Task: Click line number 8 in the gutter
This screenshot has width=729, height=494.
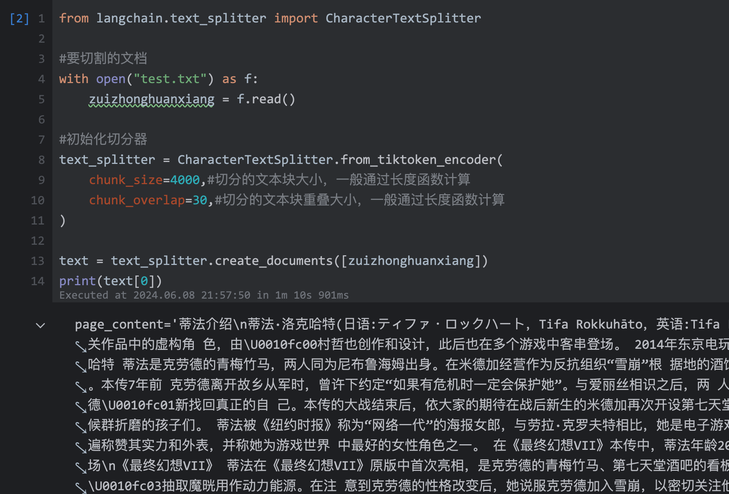Action: [x=41, y=160]
